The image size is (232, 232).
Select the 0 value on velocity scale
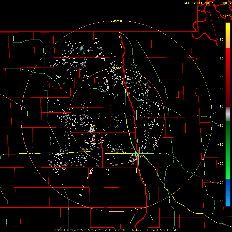(x=222, y=116)
